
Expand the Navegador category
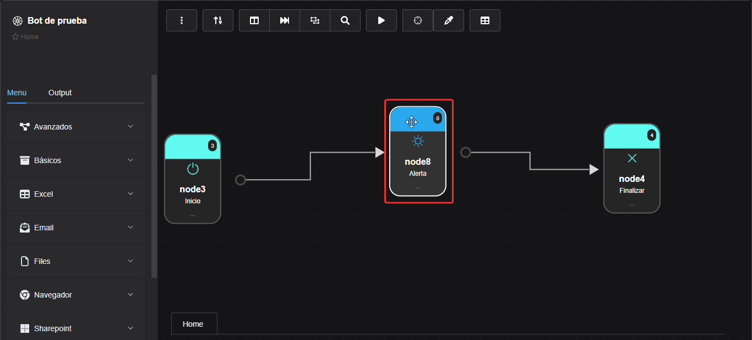coord(76,295)
